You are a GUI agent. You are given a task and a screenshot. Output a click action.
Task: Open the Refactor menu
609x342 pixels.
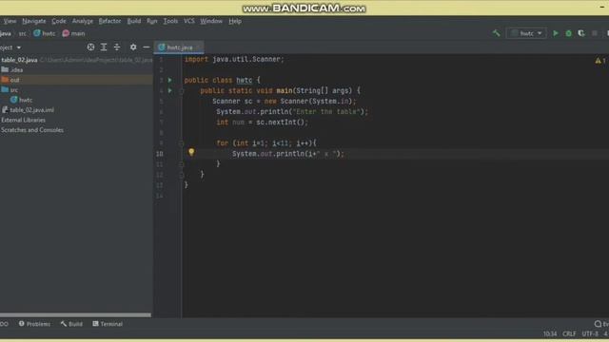click(x=109, y=21)
